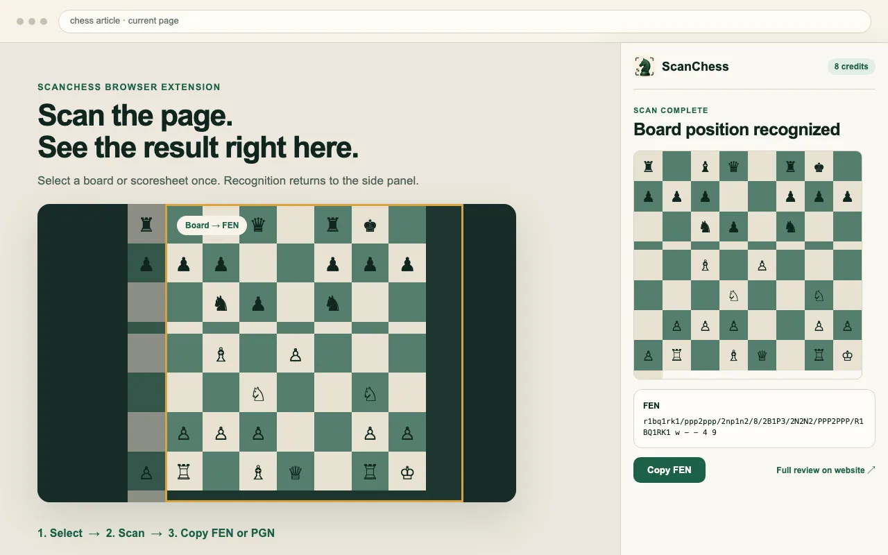The width and height of the screenshot is (888, 555).
Task: Click the Board position recognized heading
Action: click(x=737, y=130)
